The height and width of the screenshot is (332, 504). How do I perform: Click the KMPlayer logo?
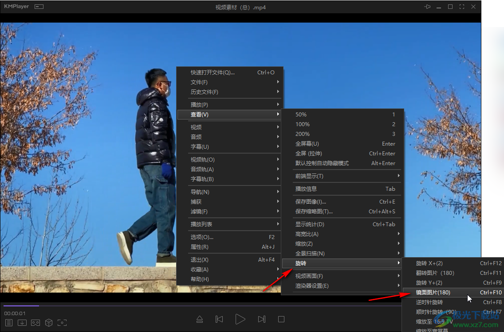pyautogui.click(x=16, y=6)
